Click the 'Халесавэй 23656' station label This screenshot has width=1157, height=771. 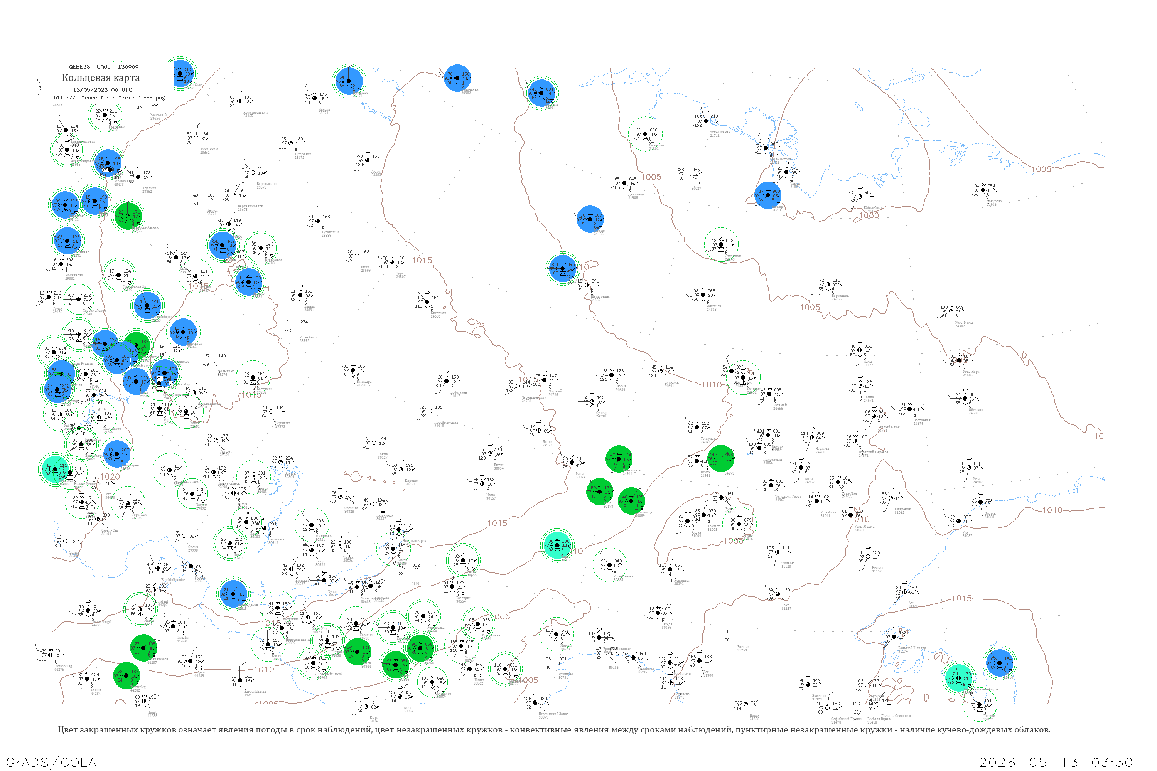159,116
